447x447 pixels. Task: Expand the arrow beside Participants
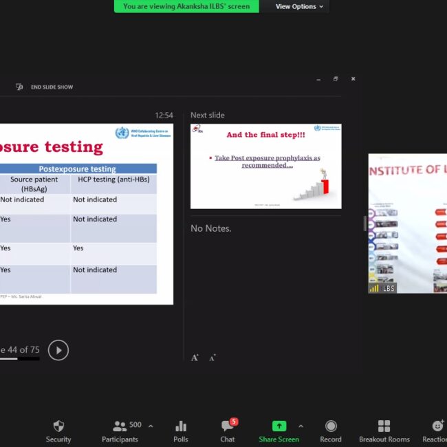tap(151, 426)
